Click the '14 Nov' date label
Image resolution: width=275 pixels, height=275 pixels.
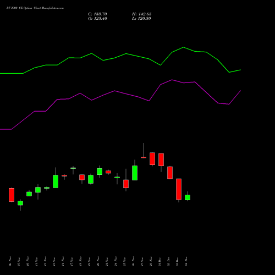tap(63, 261)
